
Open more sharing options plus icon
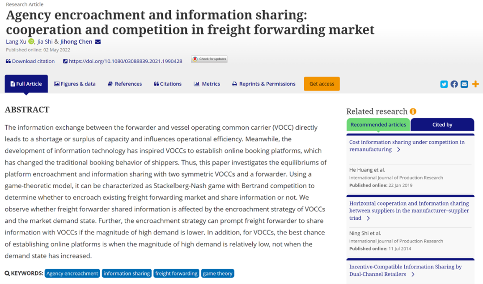click(475, 84)
